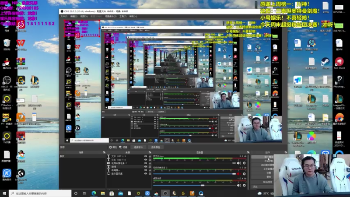Click 桌面音频 volume slider handle

click(203, 185)
